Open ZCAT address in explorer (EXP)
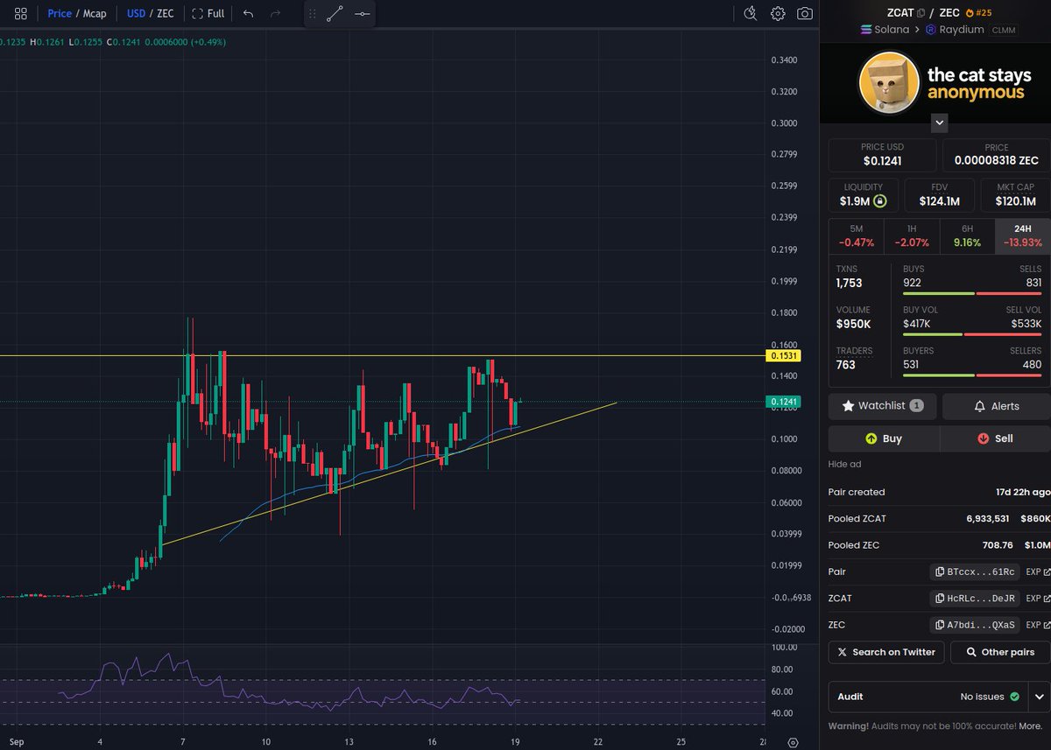The height and width of the screenshot is (750, 1051). pyautogui.click(x=1038, y=599)
